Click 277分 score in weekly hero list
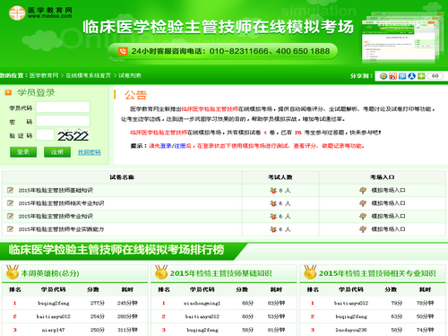The image size is (448, 336). tap(98, 303)
